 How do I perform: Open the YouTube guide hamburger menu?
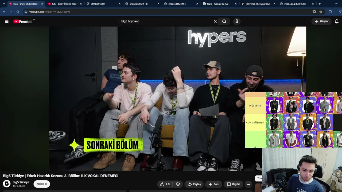click(7, 21)
